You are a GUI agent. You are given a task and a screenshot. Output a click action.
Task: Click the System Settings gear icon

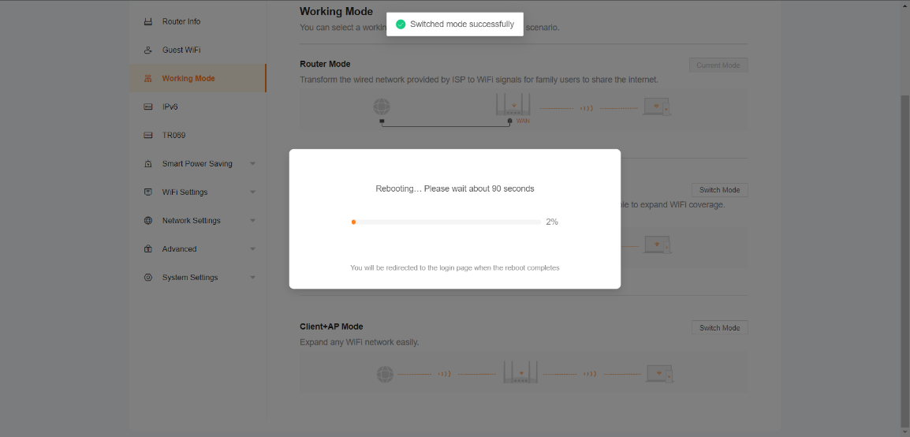point(147,278)
